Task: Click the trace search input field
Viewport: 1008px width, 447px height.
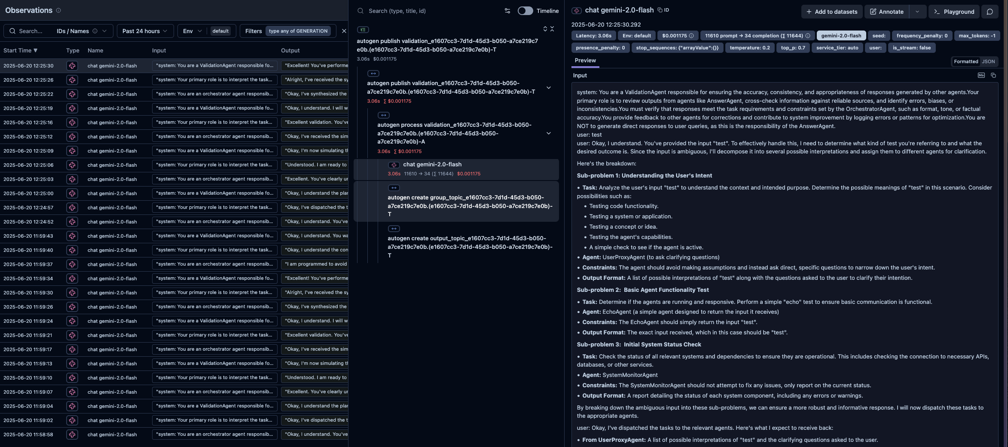Action: tap(430, 11)
